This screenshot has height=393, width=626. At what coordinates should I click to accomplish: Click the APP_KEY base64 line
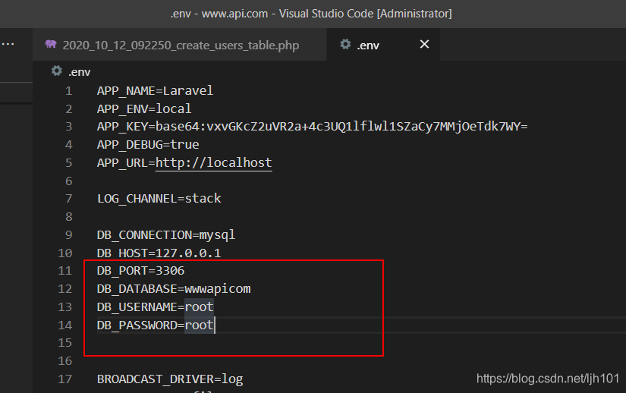click(312, 127)
